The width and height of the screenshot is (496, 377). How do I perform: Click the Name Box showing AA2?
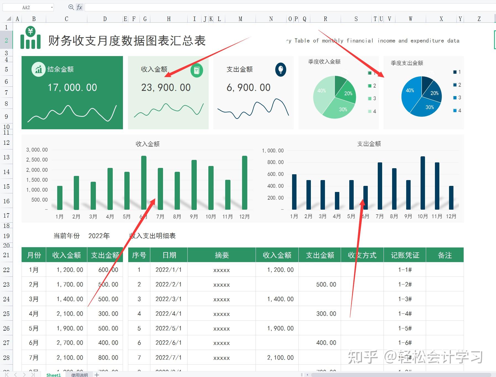click(26, 7)
